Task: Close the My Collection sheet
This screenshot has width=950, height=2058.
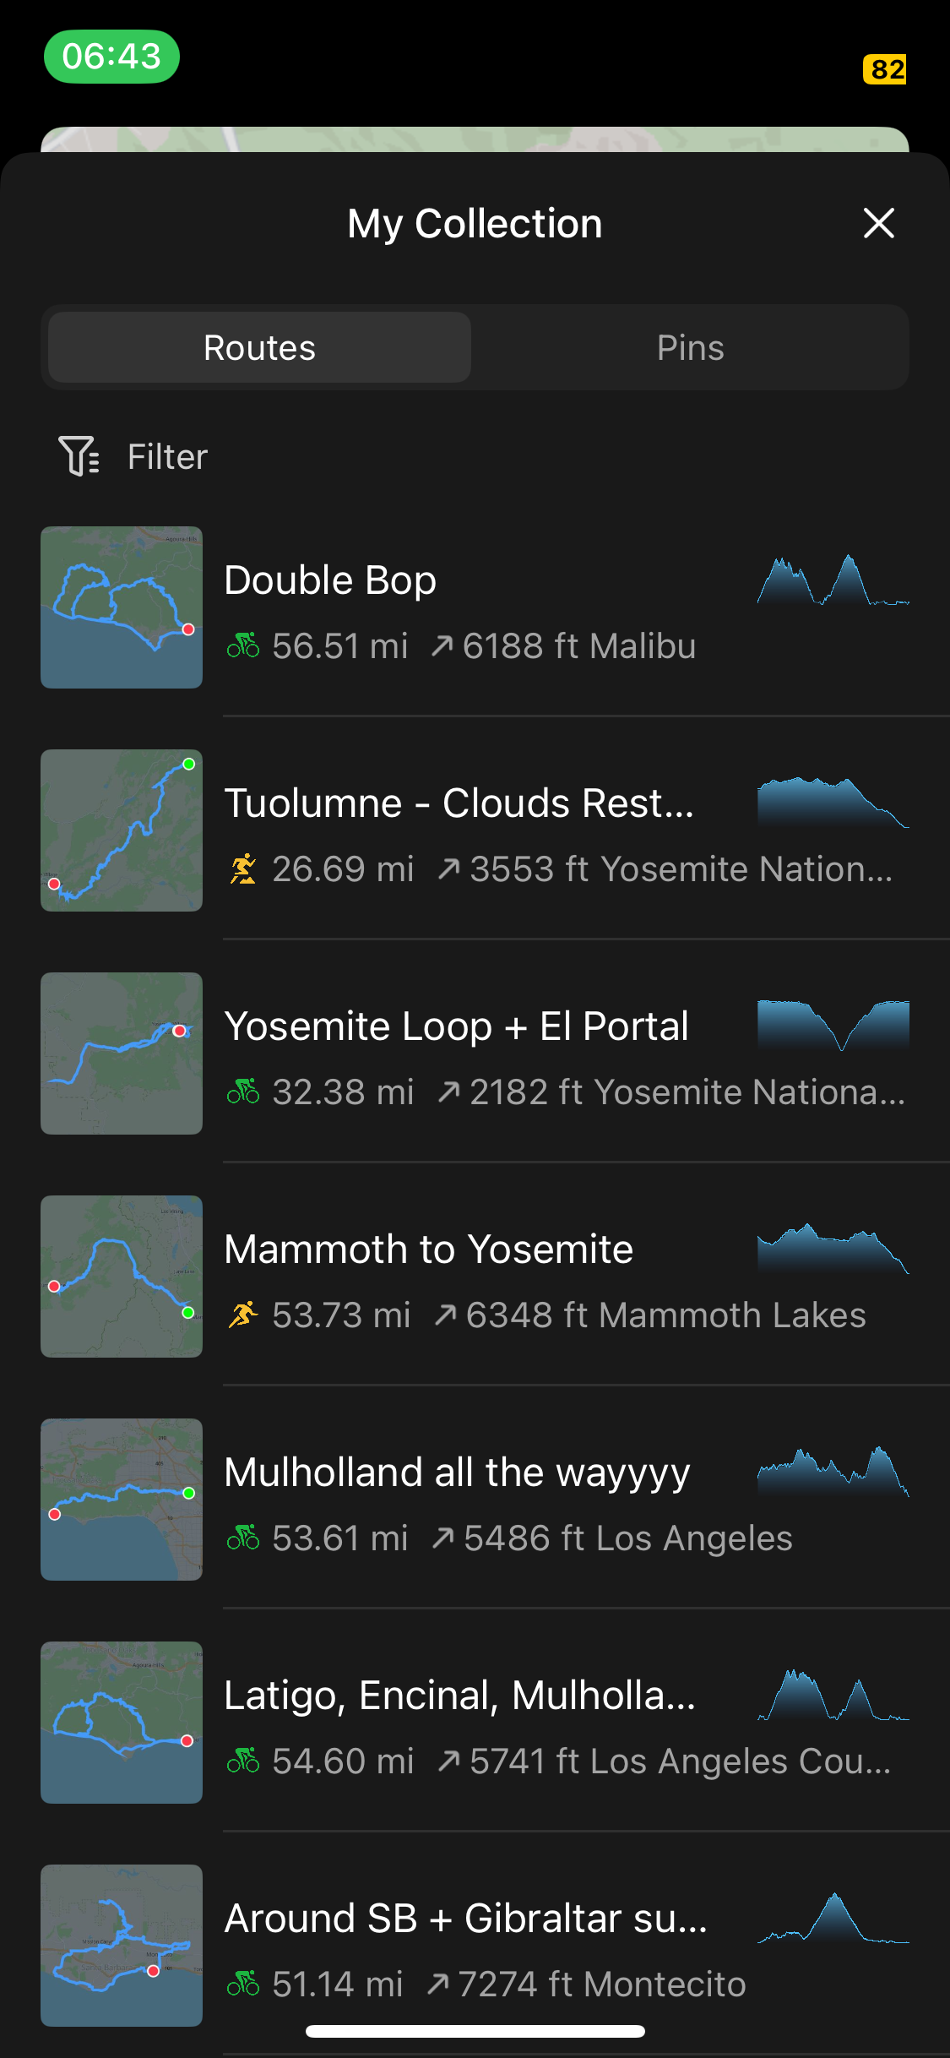Action: point(879,223)
